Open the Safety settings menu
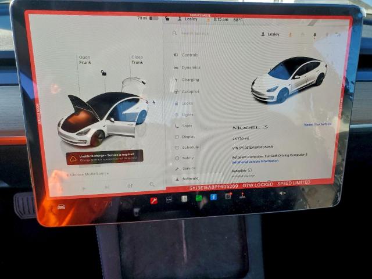This screenshot has width=372, height=279. pyautogui.click(x=185, y=158)
